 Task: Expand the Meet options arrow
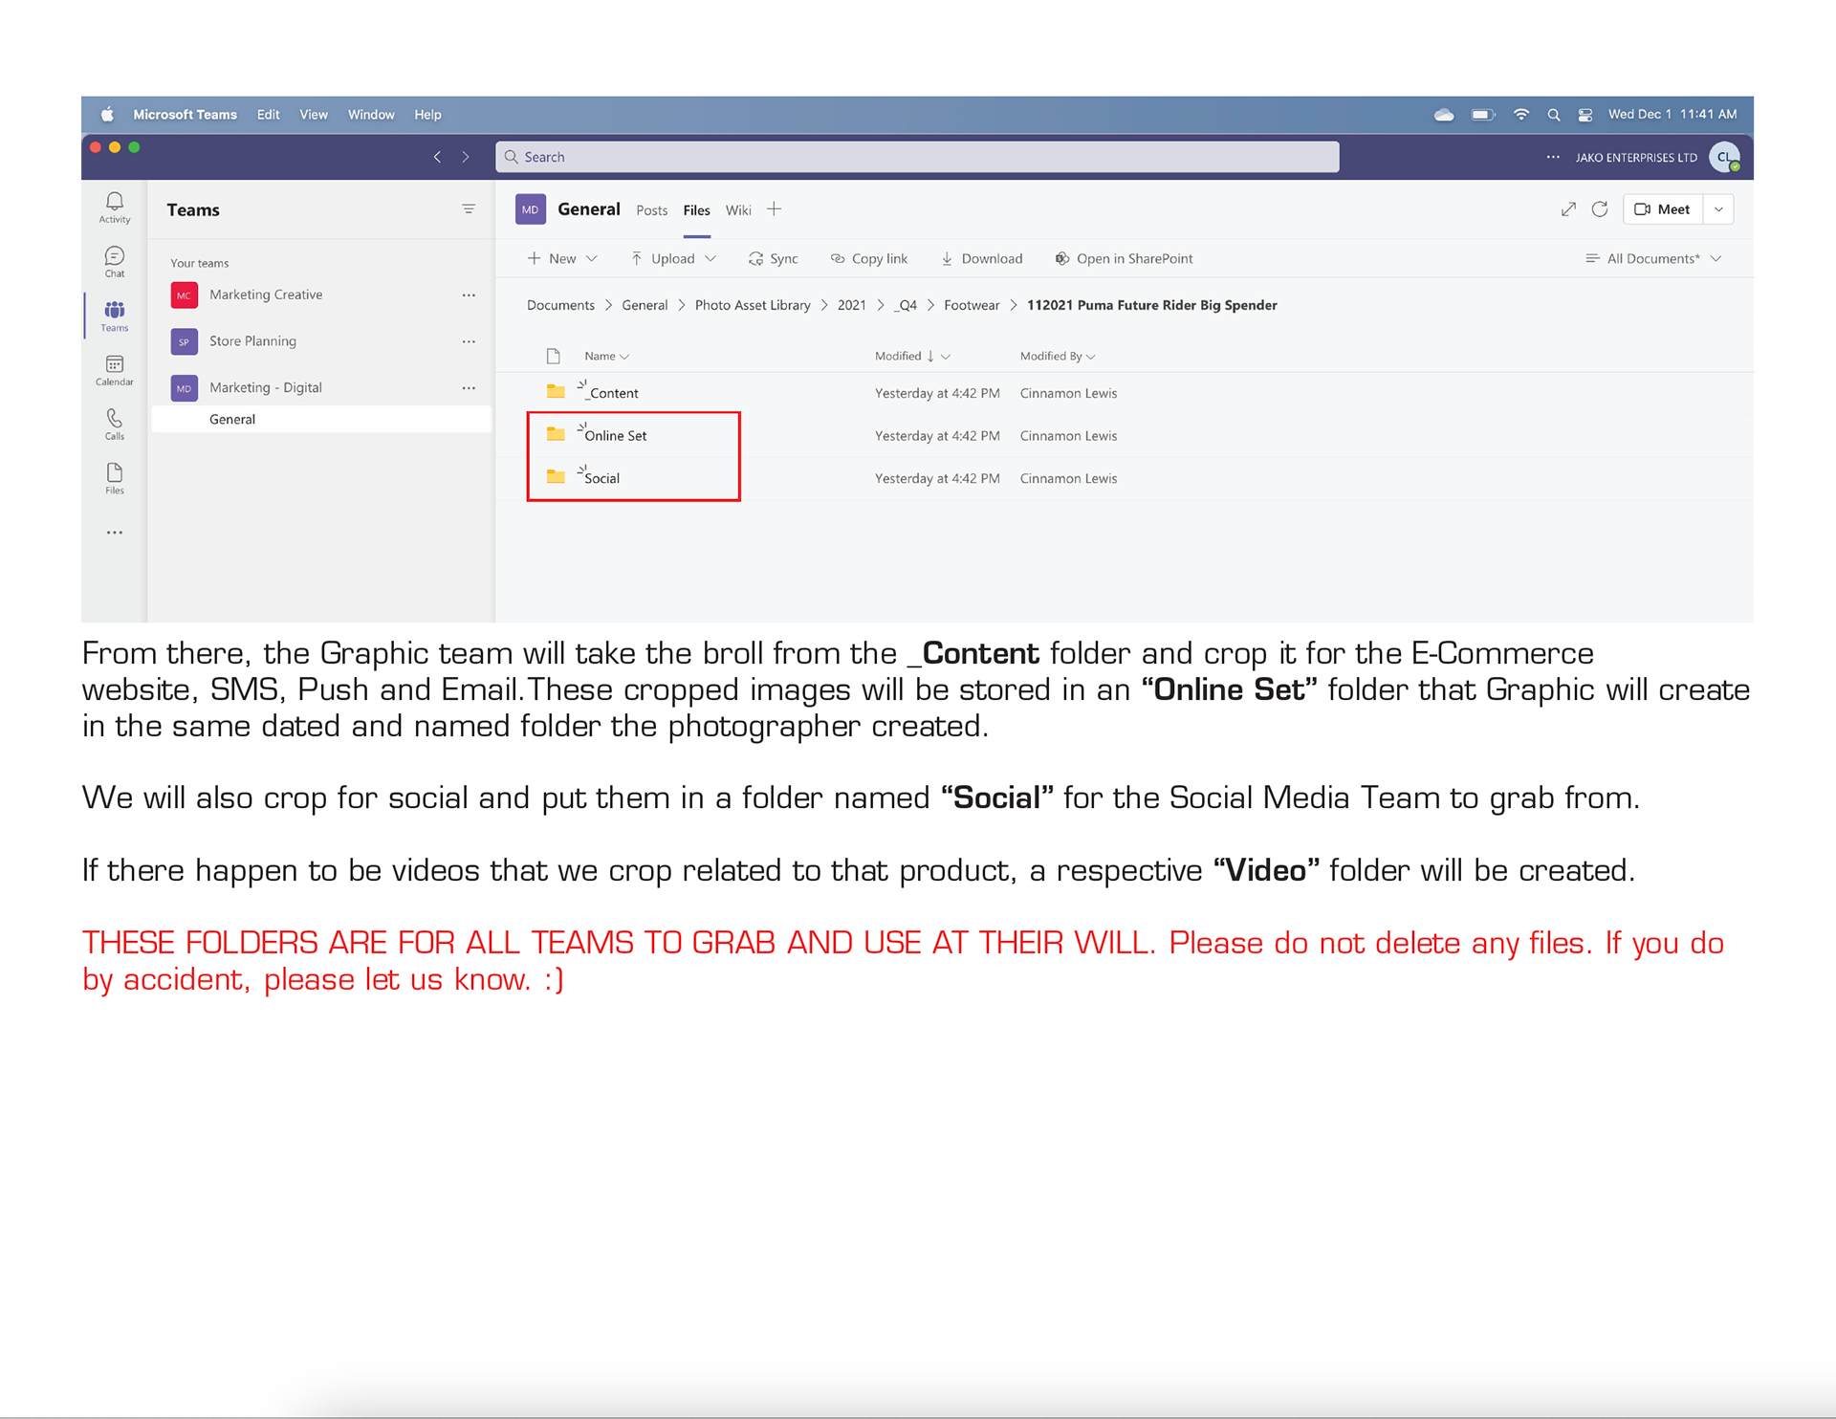pos(1718,209)
